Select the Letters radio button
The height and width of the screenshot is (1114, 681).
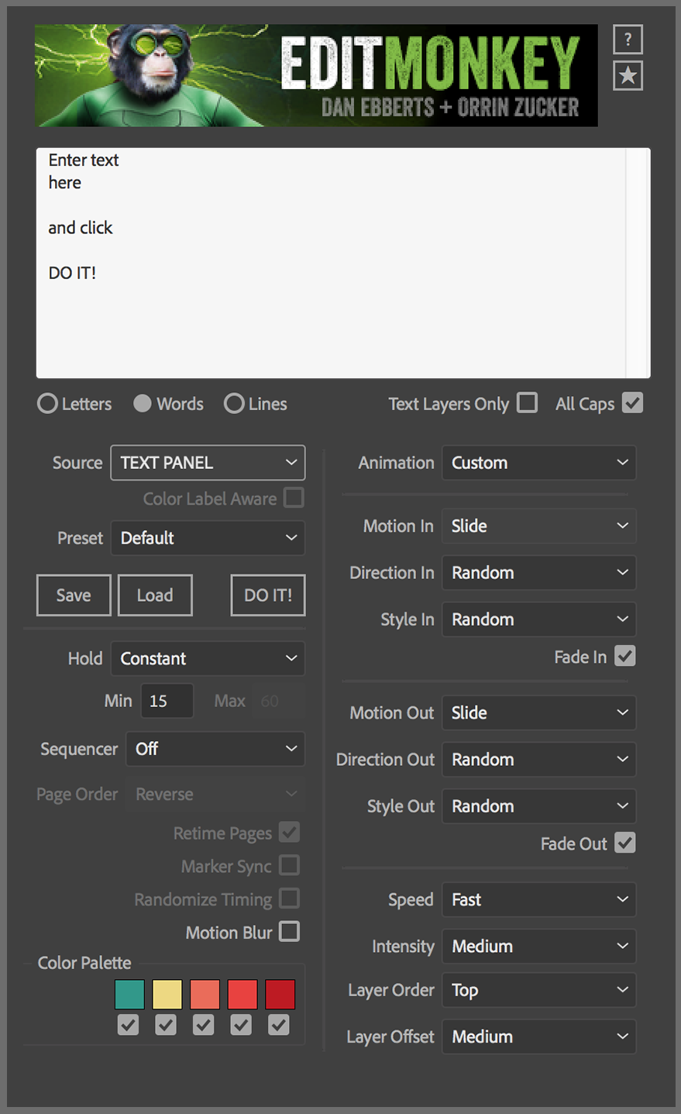[47, 403]
